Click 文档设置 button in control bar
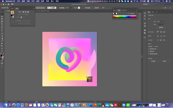The image size is (173, 108). pos(87,8)
